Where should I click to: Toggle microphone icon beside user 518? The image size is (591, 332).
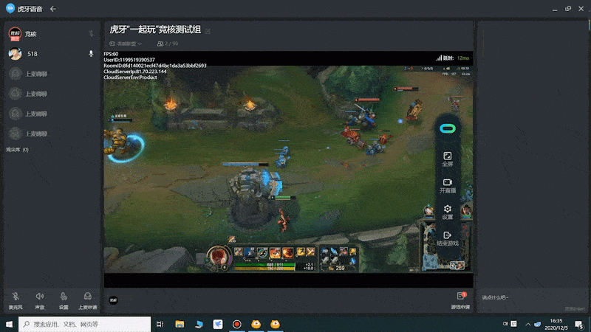(x=91, y=54)
